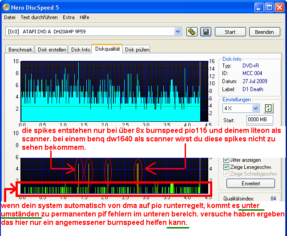Switch to the Disk-Info tab
The height and width of the screenshot is (236, 287).
tap(81, 49)
